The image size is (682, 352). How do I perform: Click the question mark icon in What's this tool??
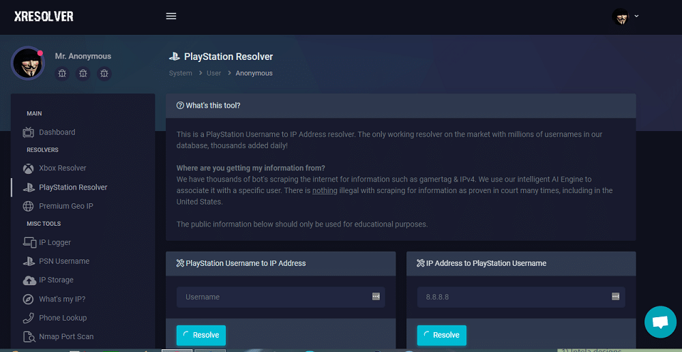coord(180,106)
